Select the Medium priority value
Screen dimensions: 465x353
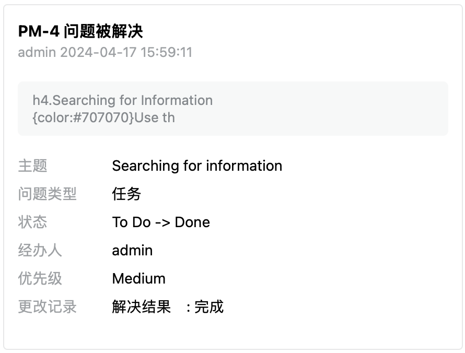(x=138, y=279)
